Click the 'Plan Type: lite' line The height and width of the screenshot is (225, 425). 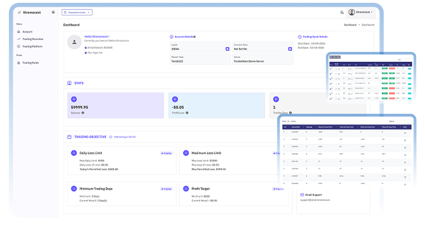pyautogui.click(x=94, y=53)
